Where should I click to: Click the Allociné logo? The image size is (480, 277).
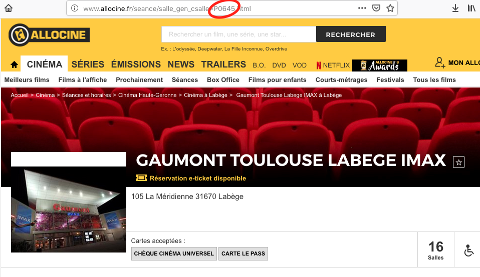(49, 35)
